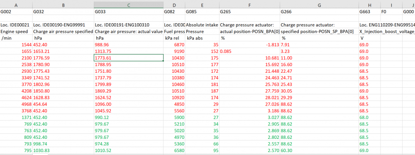Click the Absolute intake cell
415x155 pixels.
coord(202,25)
